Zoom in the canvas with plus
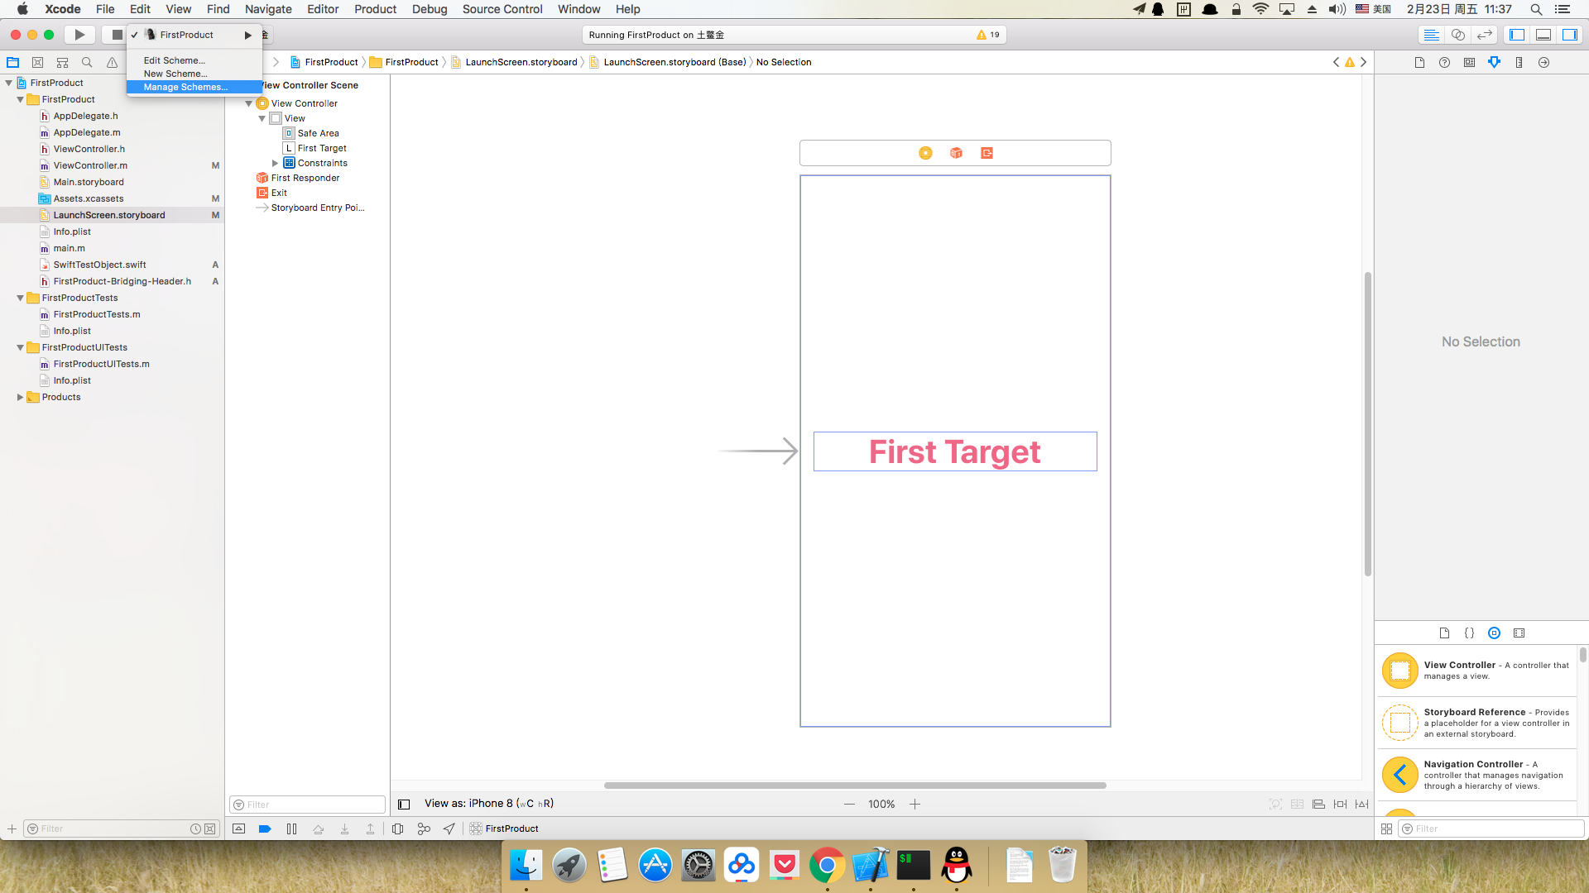Screen dimensions: 1589x893 (915, 804)
